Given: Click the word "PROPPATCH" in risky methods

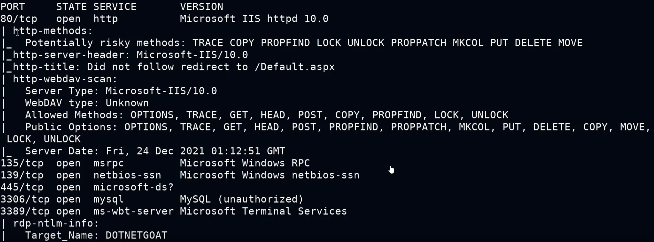Looking at the screenshot, I should 418,43.
